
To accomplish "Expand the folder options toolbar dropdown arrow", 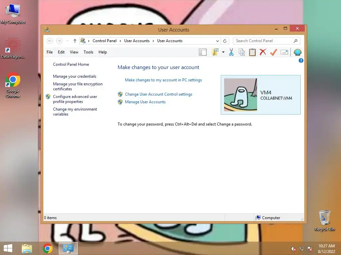I will point(223,52).
